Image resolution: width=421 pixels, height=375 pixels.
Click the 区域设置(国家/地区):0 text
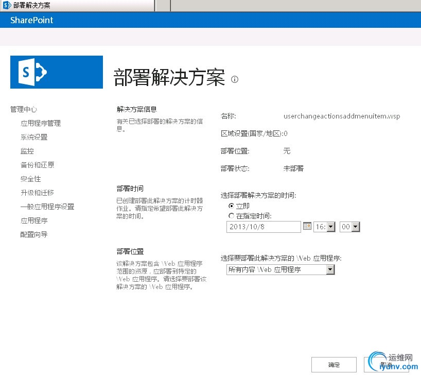[254, 133]
